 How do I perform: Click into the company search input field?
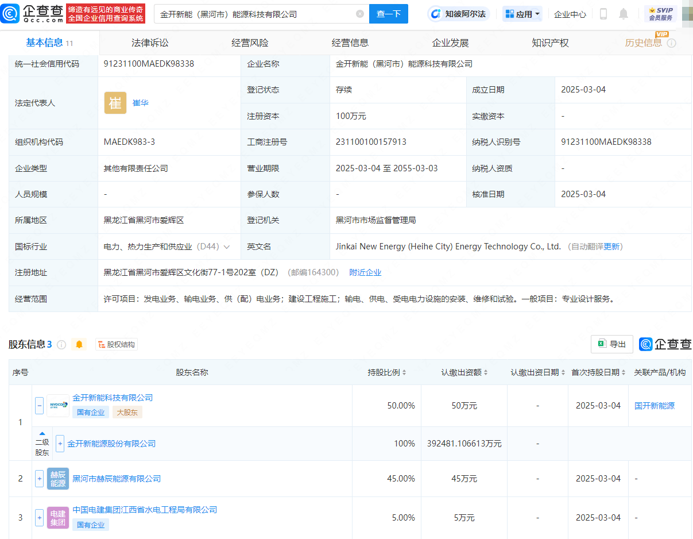click(x=255, y=14)
